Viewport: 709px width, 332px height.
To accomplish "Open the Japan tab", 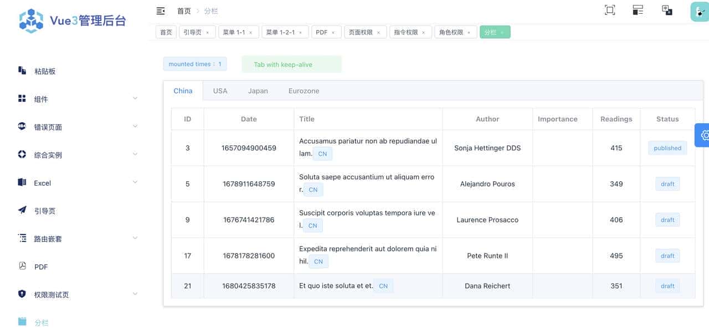I will [x=258, y=90].
